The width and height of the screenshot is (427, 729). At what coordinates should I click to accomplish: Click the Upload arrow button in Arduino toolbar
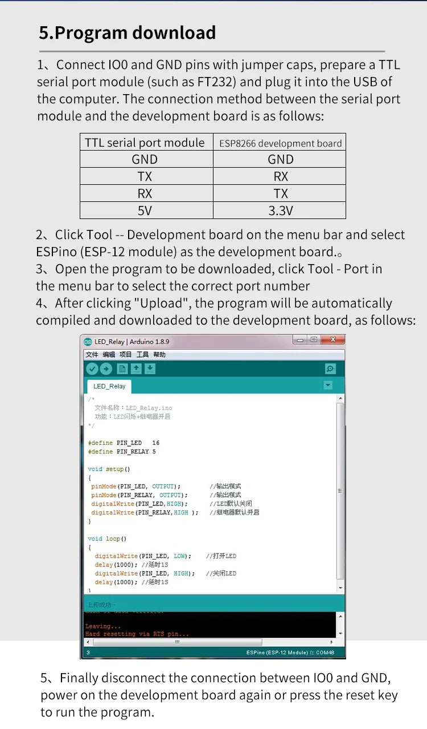pyautogui.click(x=106, y=369)
